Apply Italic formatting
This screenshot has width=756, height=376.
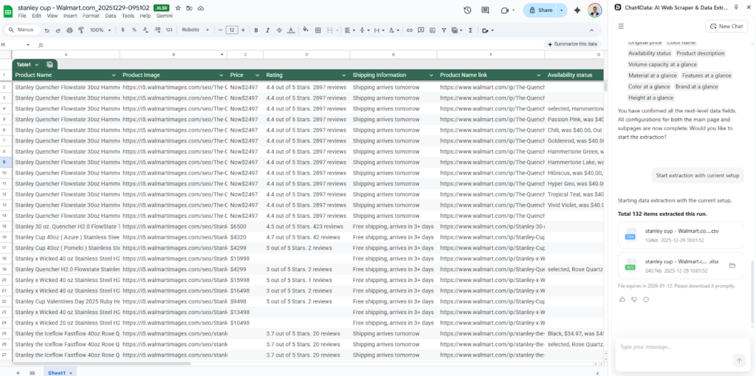tap(267, 30)
